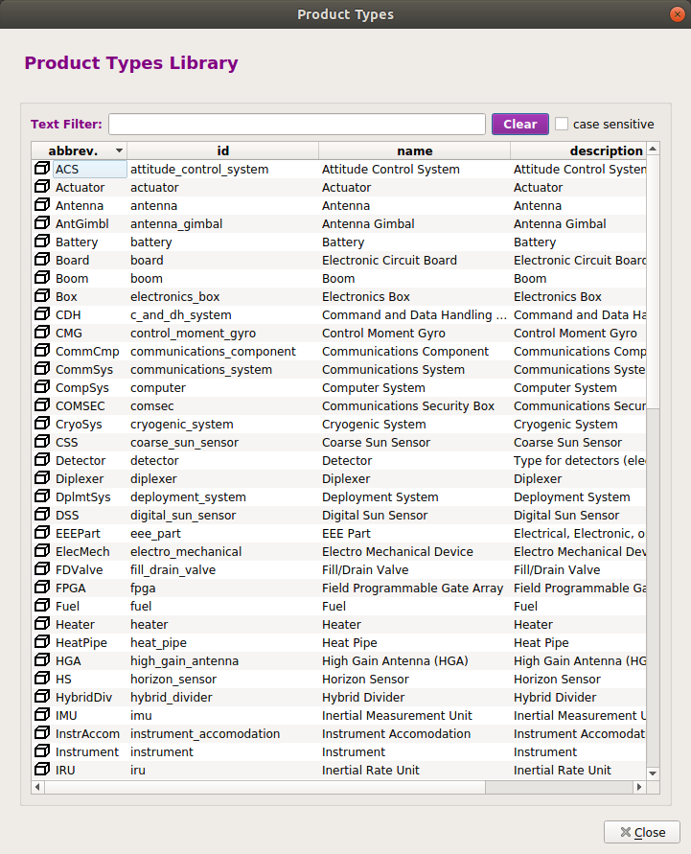
Task: Sort by the description column header
Action: (578, 150)
